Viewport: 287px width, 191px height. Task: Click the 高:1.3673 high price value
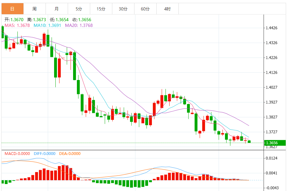pyautogui.click(x=36, y=20)
